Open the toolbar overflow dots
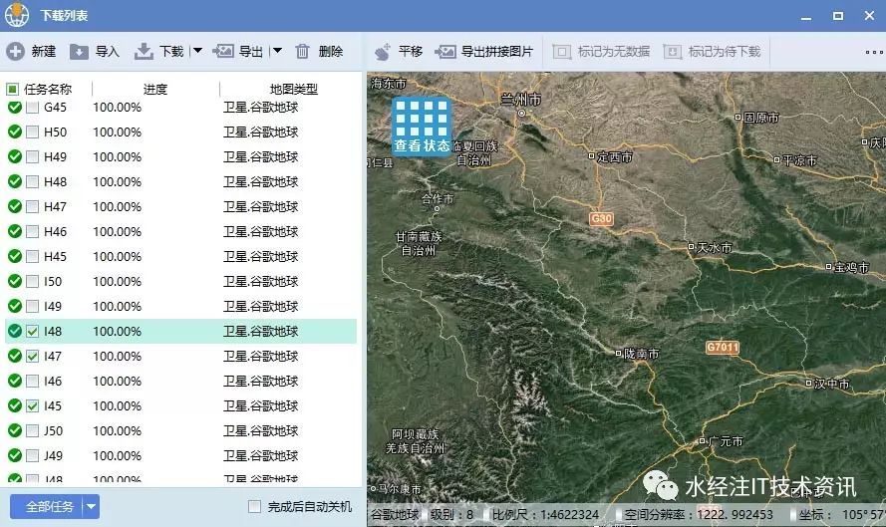 tap(874, 52)
